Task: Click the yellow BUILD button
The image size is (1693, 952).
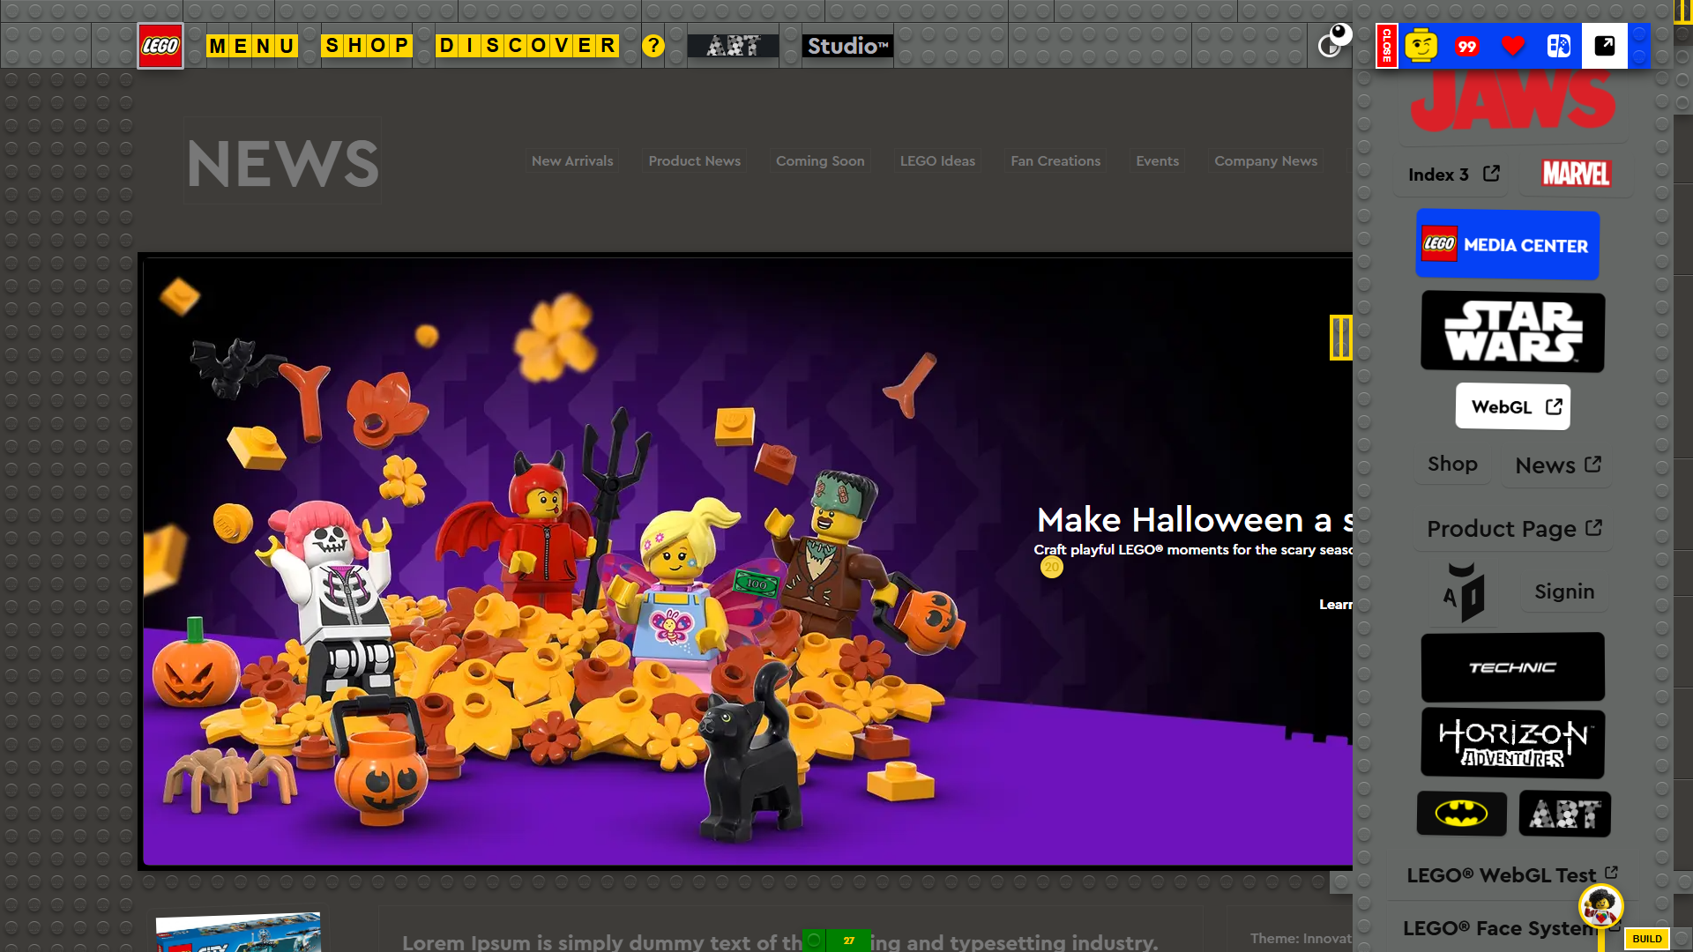Action: (1647, 939)
